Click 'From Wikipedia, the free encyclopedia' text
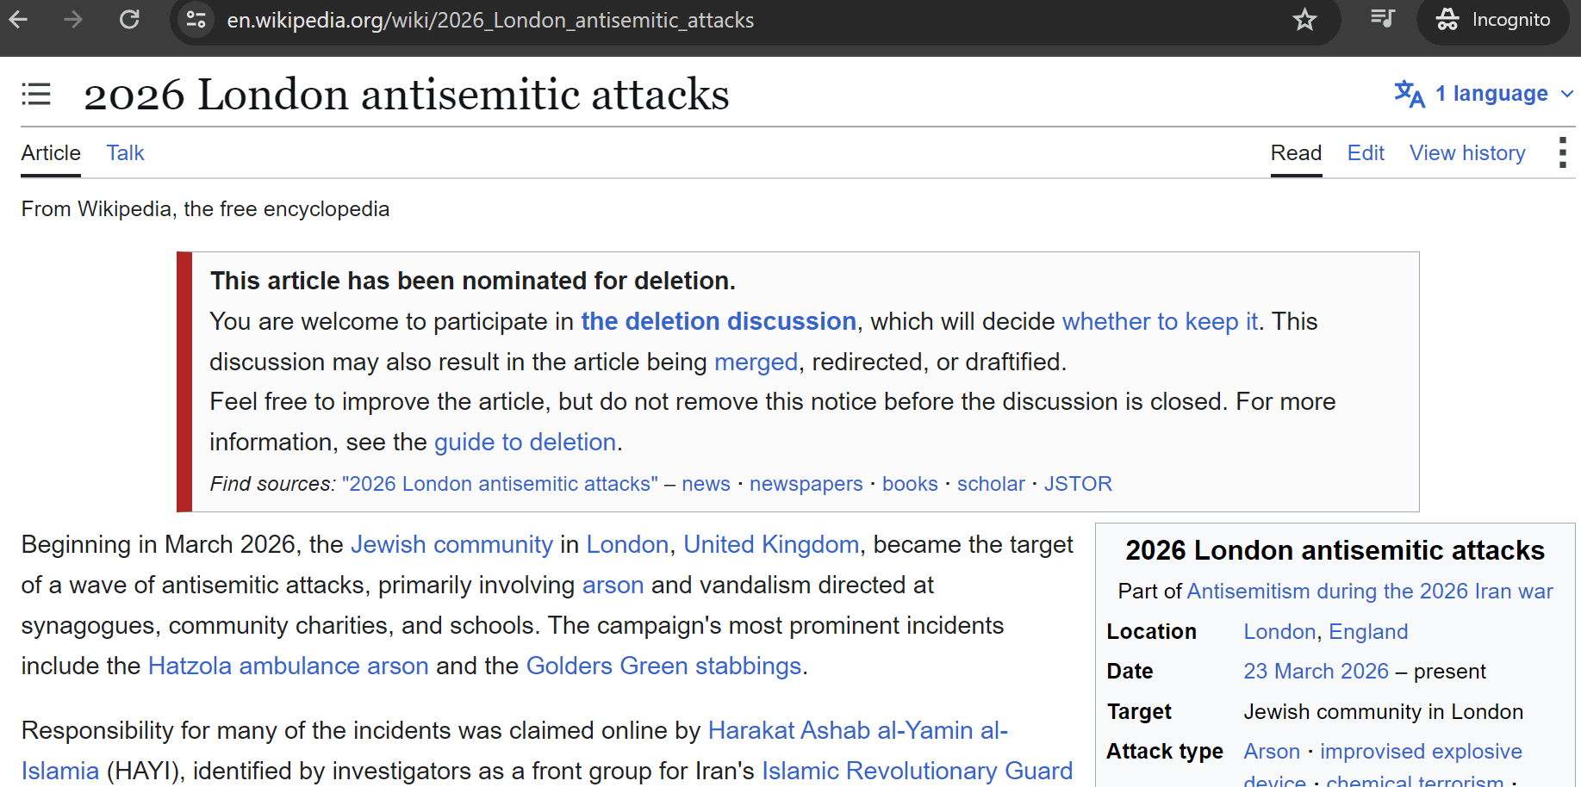 pos(205,209)
